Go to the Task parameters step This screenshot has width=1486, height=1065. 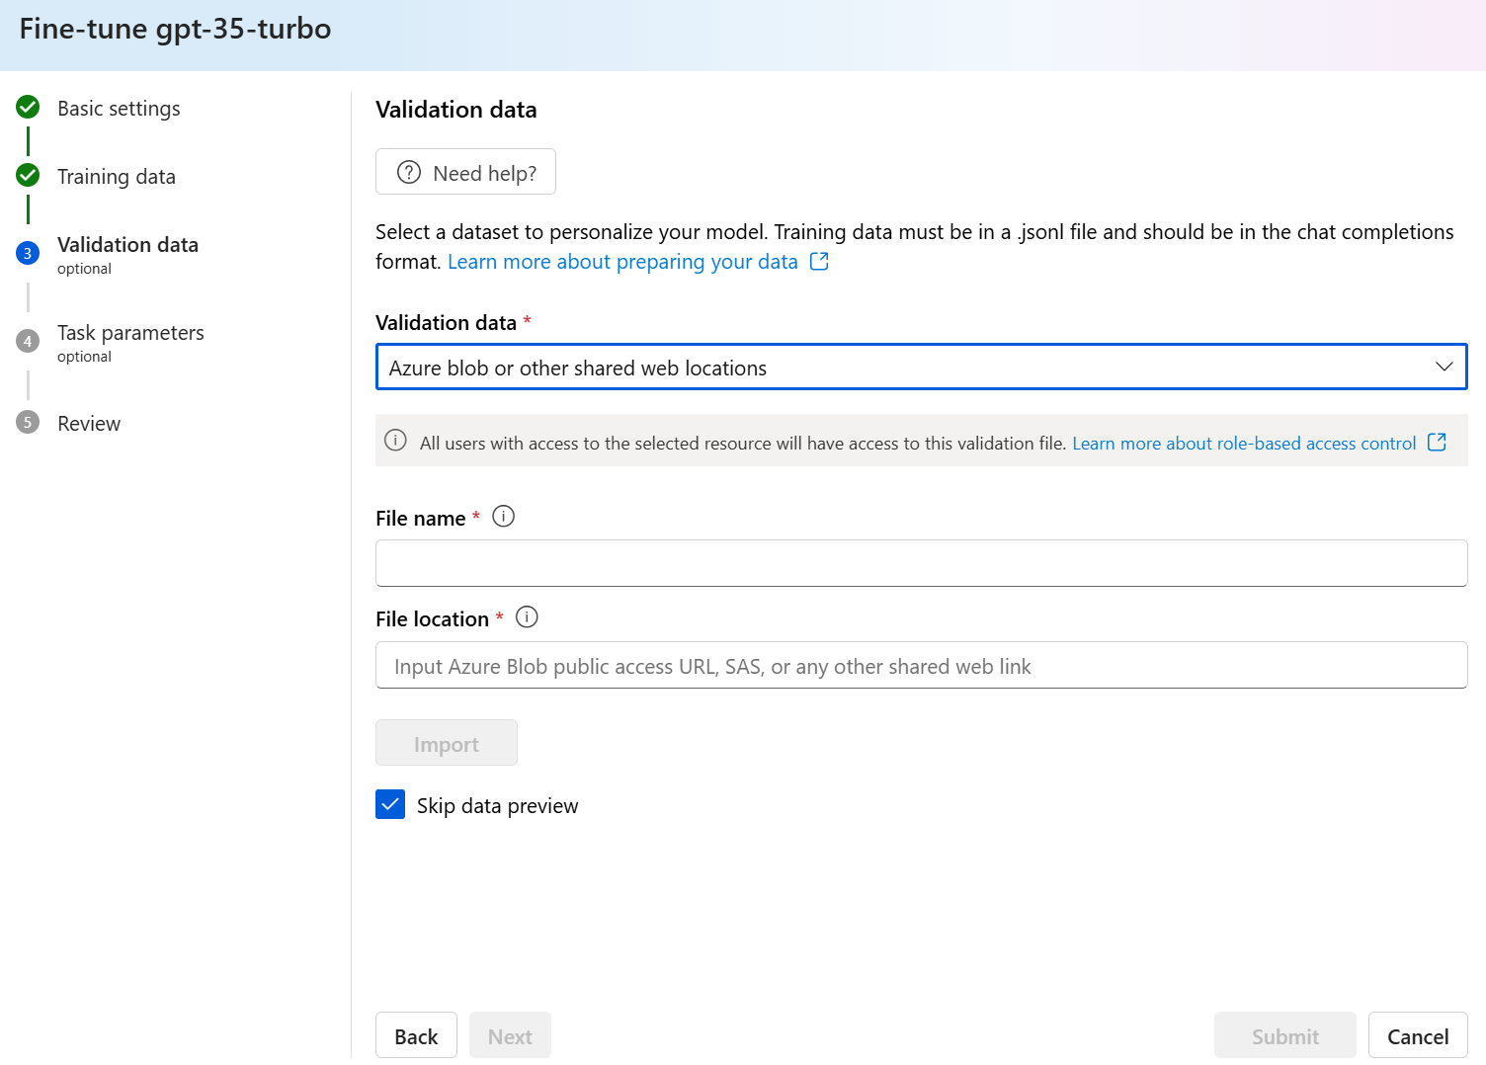(130, 333)
